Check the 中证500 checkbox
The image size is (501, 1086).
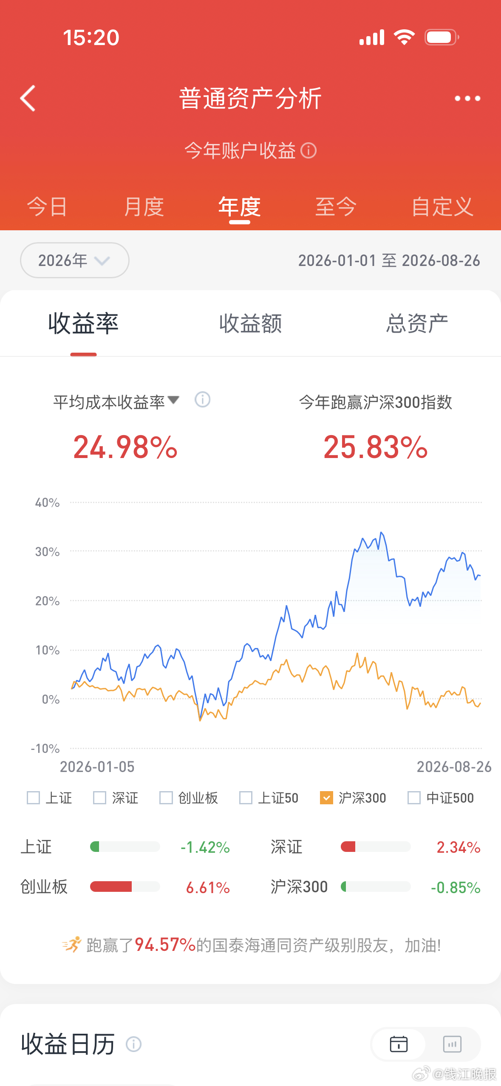point(414,798)
